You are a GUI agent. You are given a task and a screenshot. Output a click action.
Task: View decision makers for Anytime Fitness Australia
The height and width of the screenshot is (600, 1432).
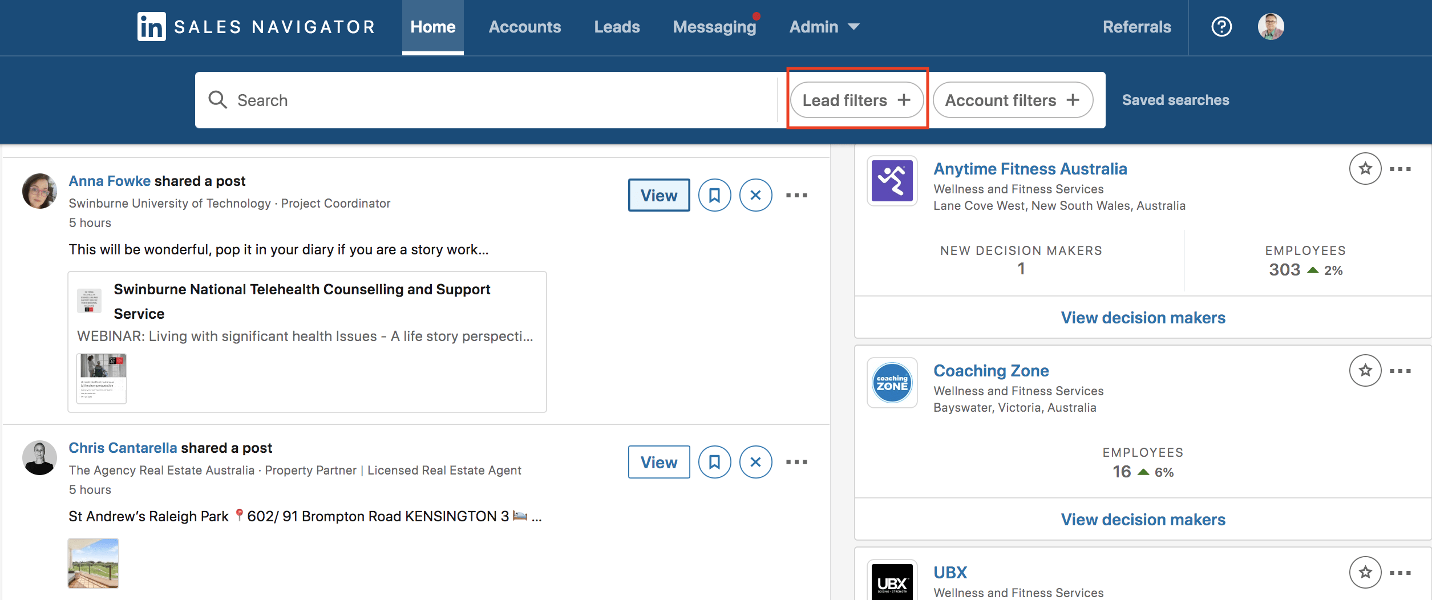tap(1143, 318)
